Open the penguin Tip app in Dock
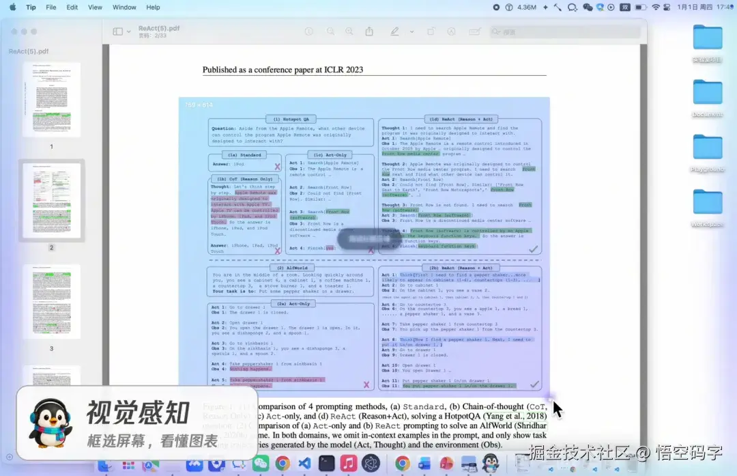The image size is (737, 476). 491,464
